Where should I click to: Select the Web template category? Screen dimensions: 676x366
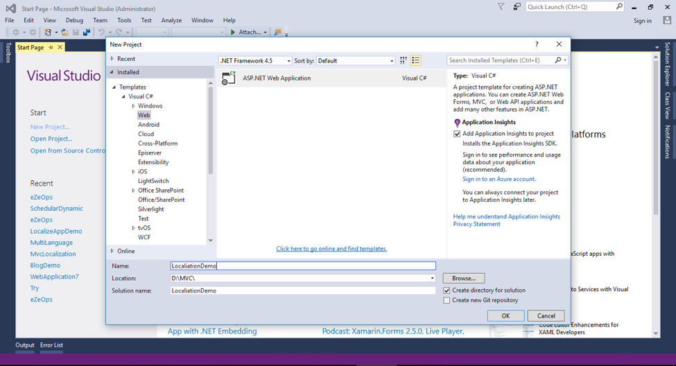(144, 115)
